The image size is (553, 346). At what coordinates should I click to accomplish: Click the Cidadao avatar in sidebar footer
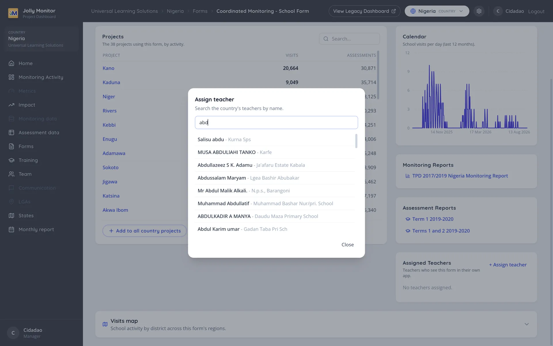(13, 333)
